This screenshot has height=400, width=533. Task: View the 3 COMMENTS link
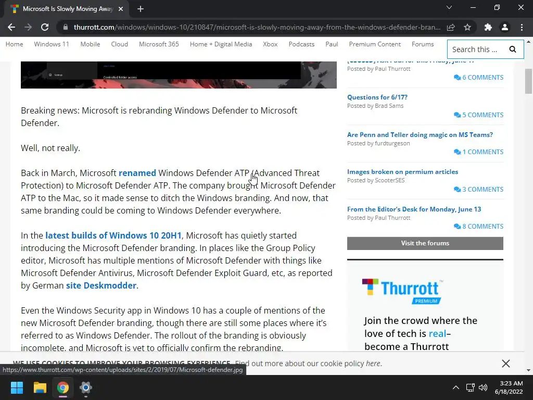479,190
